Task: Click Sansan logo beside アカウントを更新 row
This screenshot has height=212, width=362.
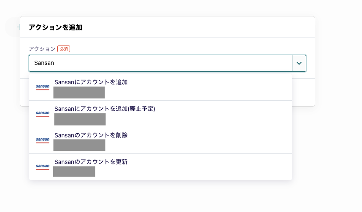Action: [43, 166]
